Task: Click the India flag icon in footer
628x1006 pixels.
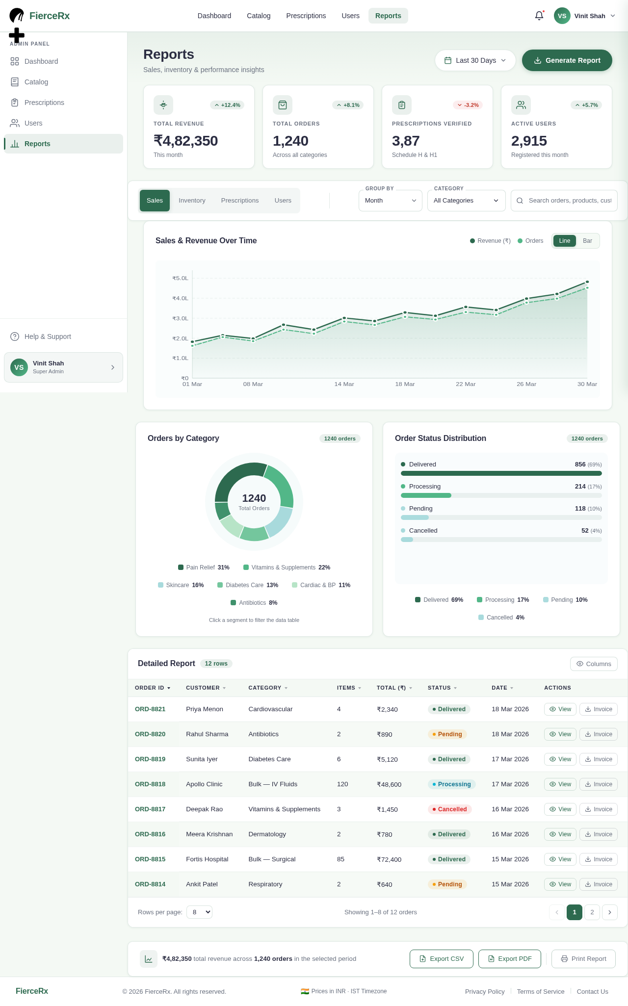Action: click(x=305, y=991)
